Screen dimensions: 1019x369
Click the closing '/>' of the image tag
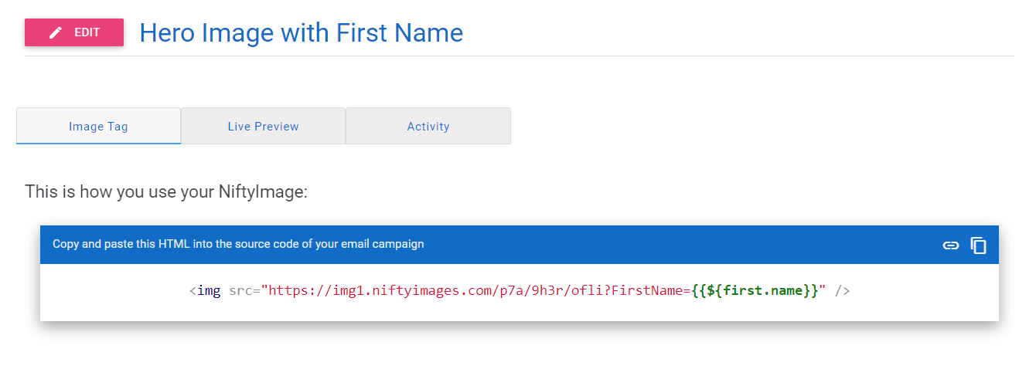point(842,291)
